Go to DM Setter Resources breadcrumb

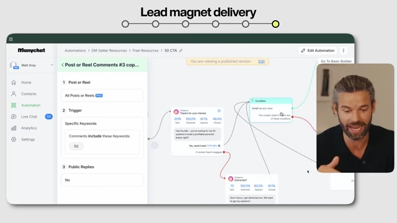click(x=109, y=51)
